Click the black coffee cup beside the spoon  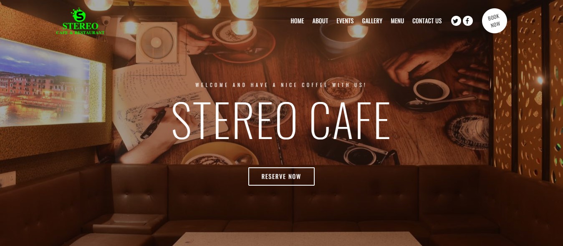[431, 90]
